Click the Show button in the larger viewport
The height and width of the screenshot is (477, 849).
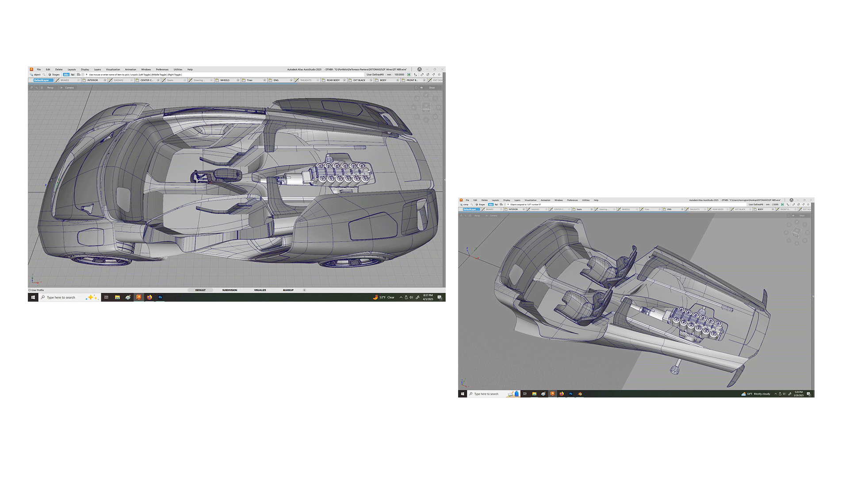pos(432,87)
